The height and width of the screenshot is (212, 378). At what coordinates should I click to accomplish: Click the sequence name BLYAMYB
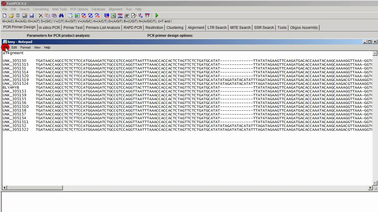(11, 87)
